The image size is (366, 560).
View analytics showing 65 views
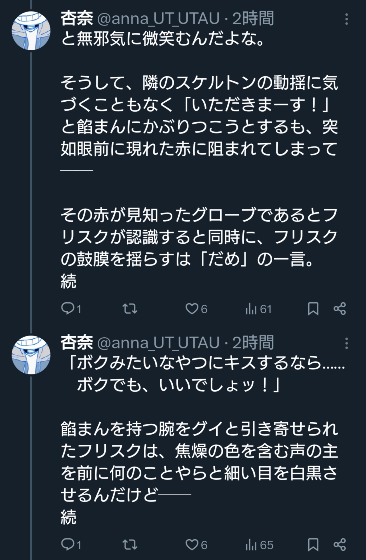coord(259,545)
